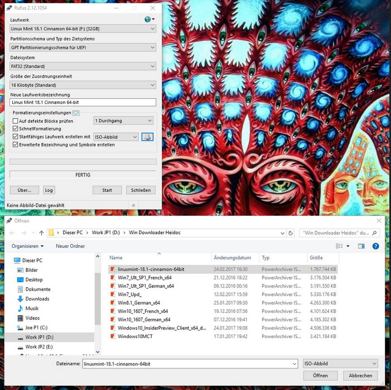
Task: Select Dieser PC in the navigation tree
Action: coord(32,260)
